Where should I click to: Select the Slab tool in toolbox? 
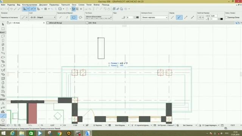[3, 57]
